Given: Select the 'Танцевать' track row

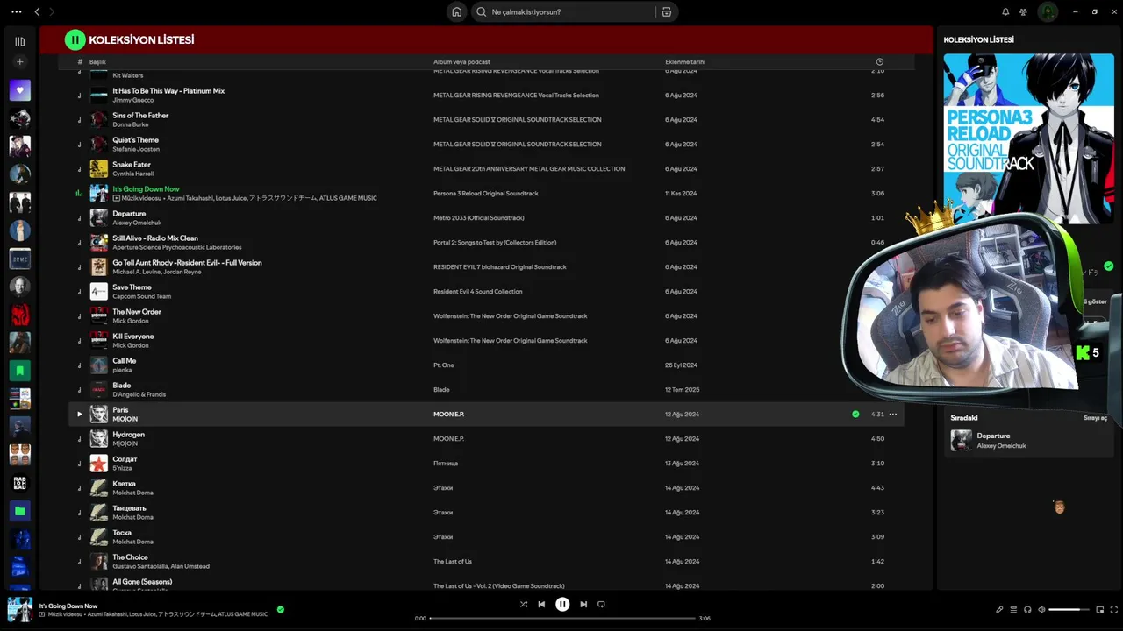Looking at the screenshot, I should [x=486, y=512].
